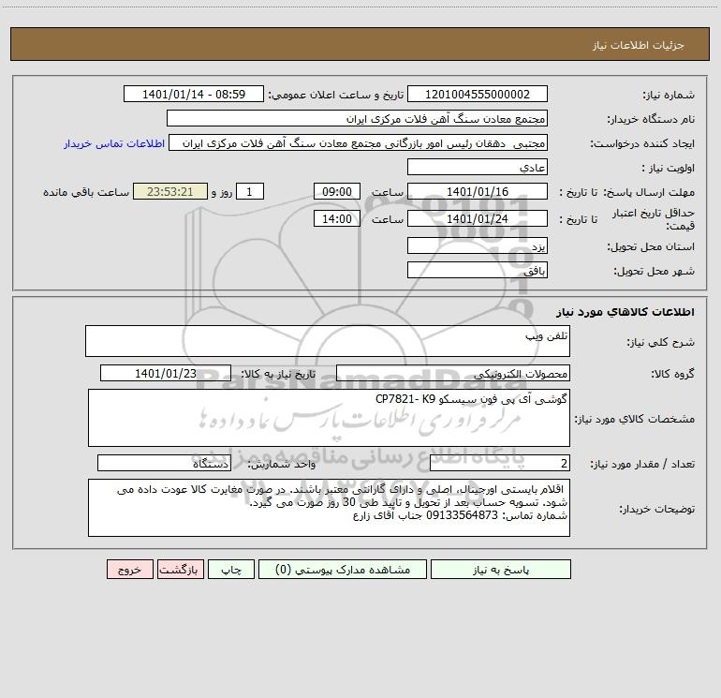Click the label تاریخ و ساعت اعلان عمومی

tap(336, 95)
